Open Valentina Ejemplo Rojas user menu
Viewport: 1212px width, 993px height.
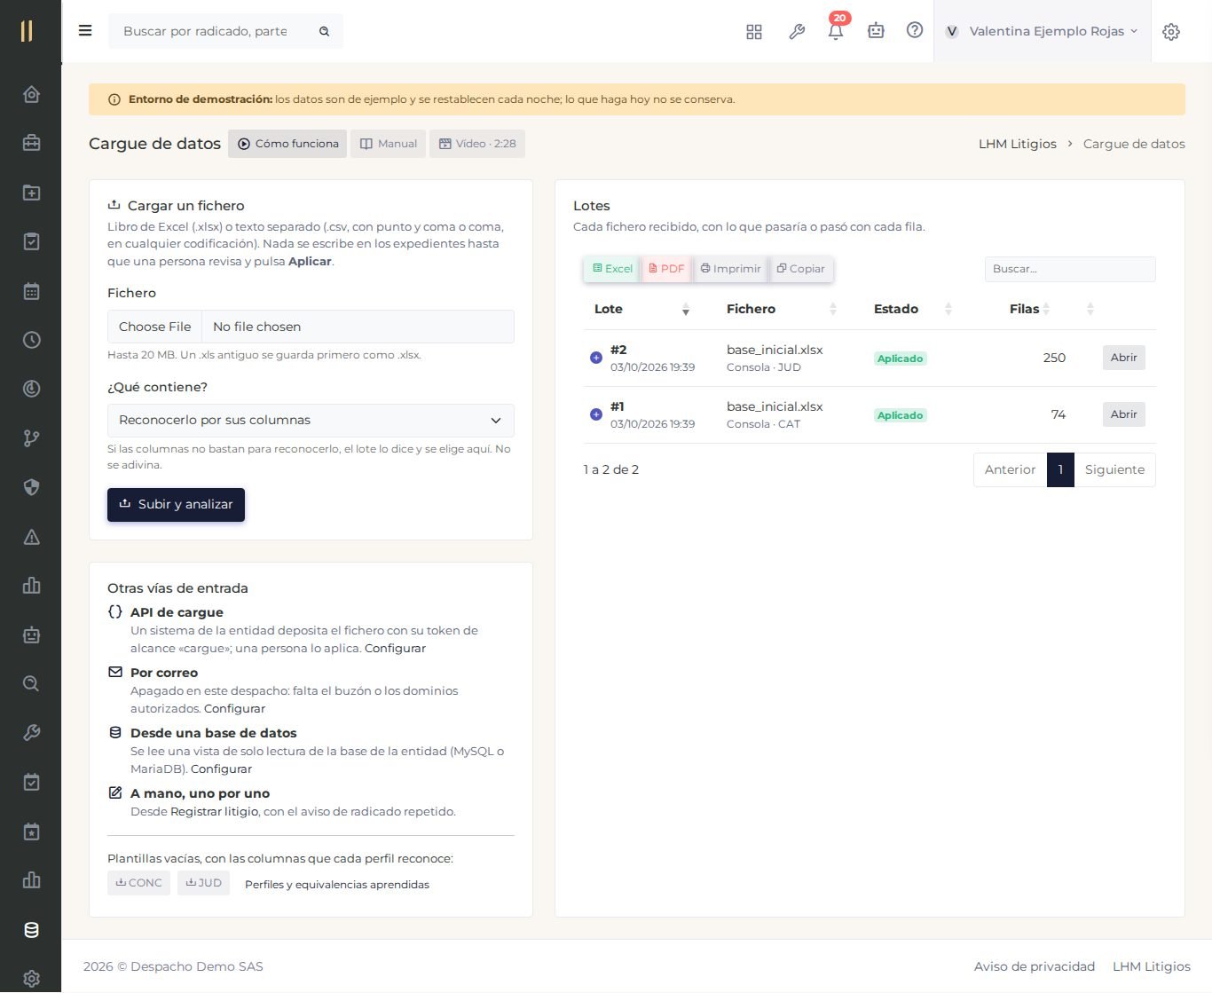click(x=1042, y=31)
